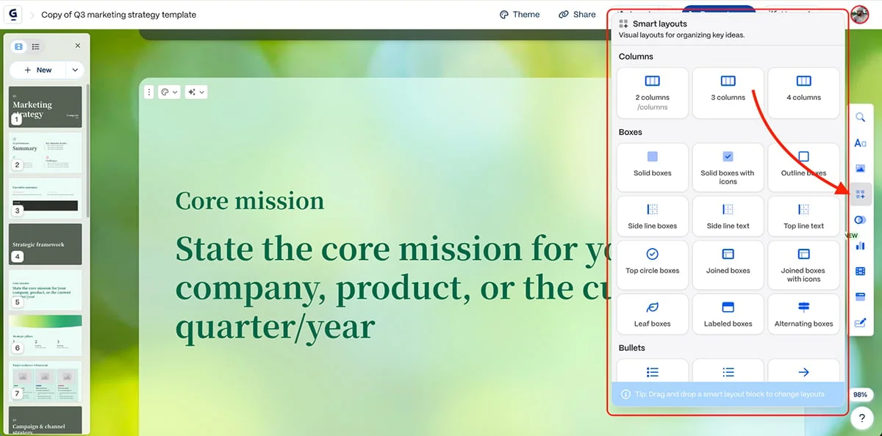Open the Gamma home logo

click(14, 14)
